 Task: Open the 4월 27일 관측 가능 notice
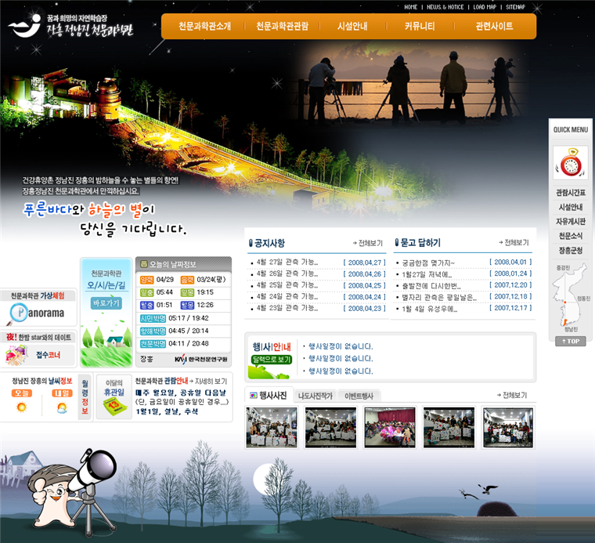point(287,262)
